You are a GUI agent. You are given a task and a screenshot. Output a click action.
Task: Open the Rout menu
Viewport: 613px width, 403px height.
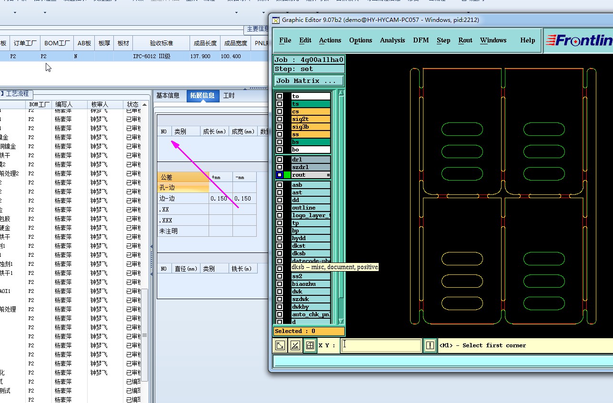click(x=465, y=40)
